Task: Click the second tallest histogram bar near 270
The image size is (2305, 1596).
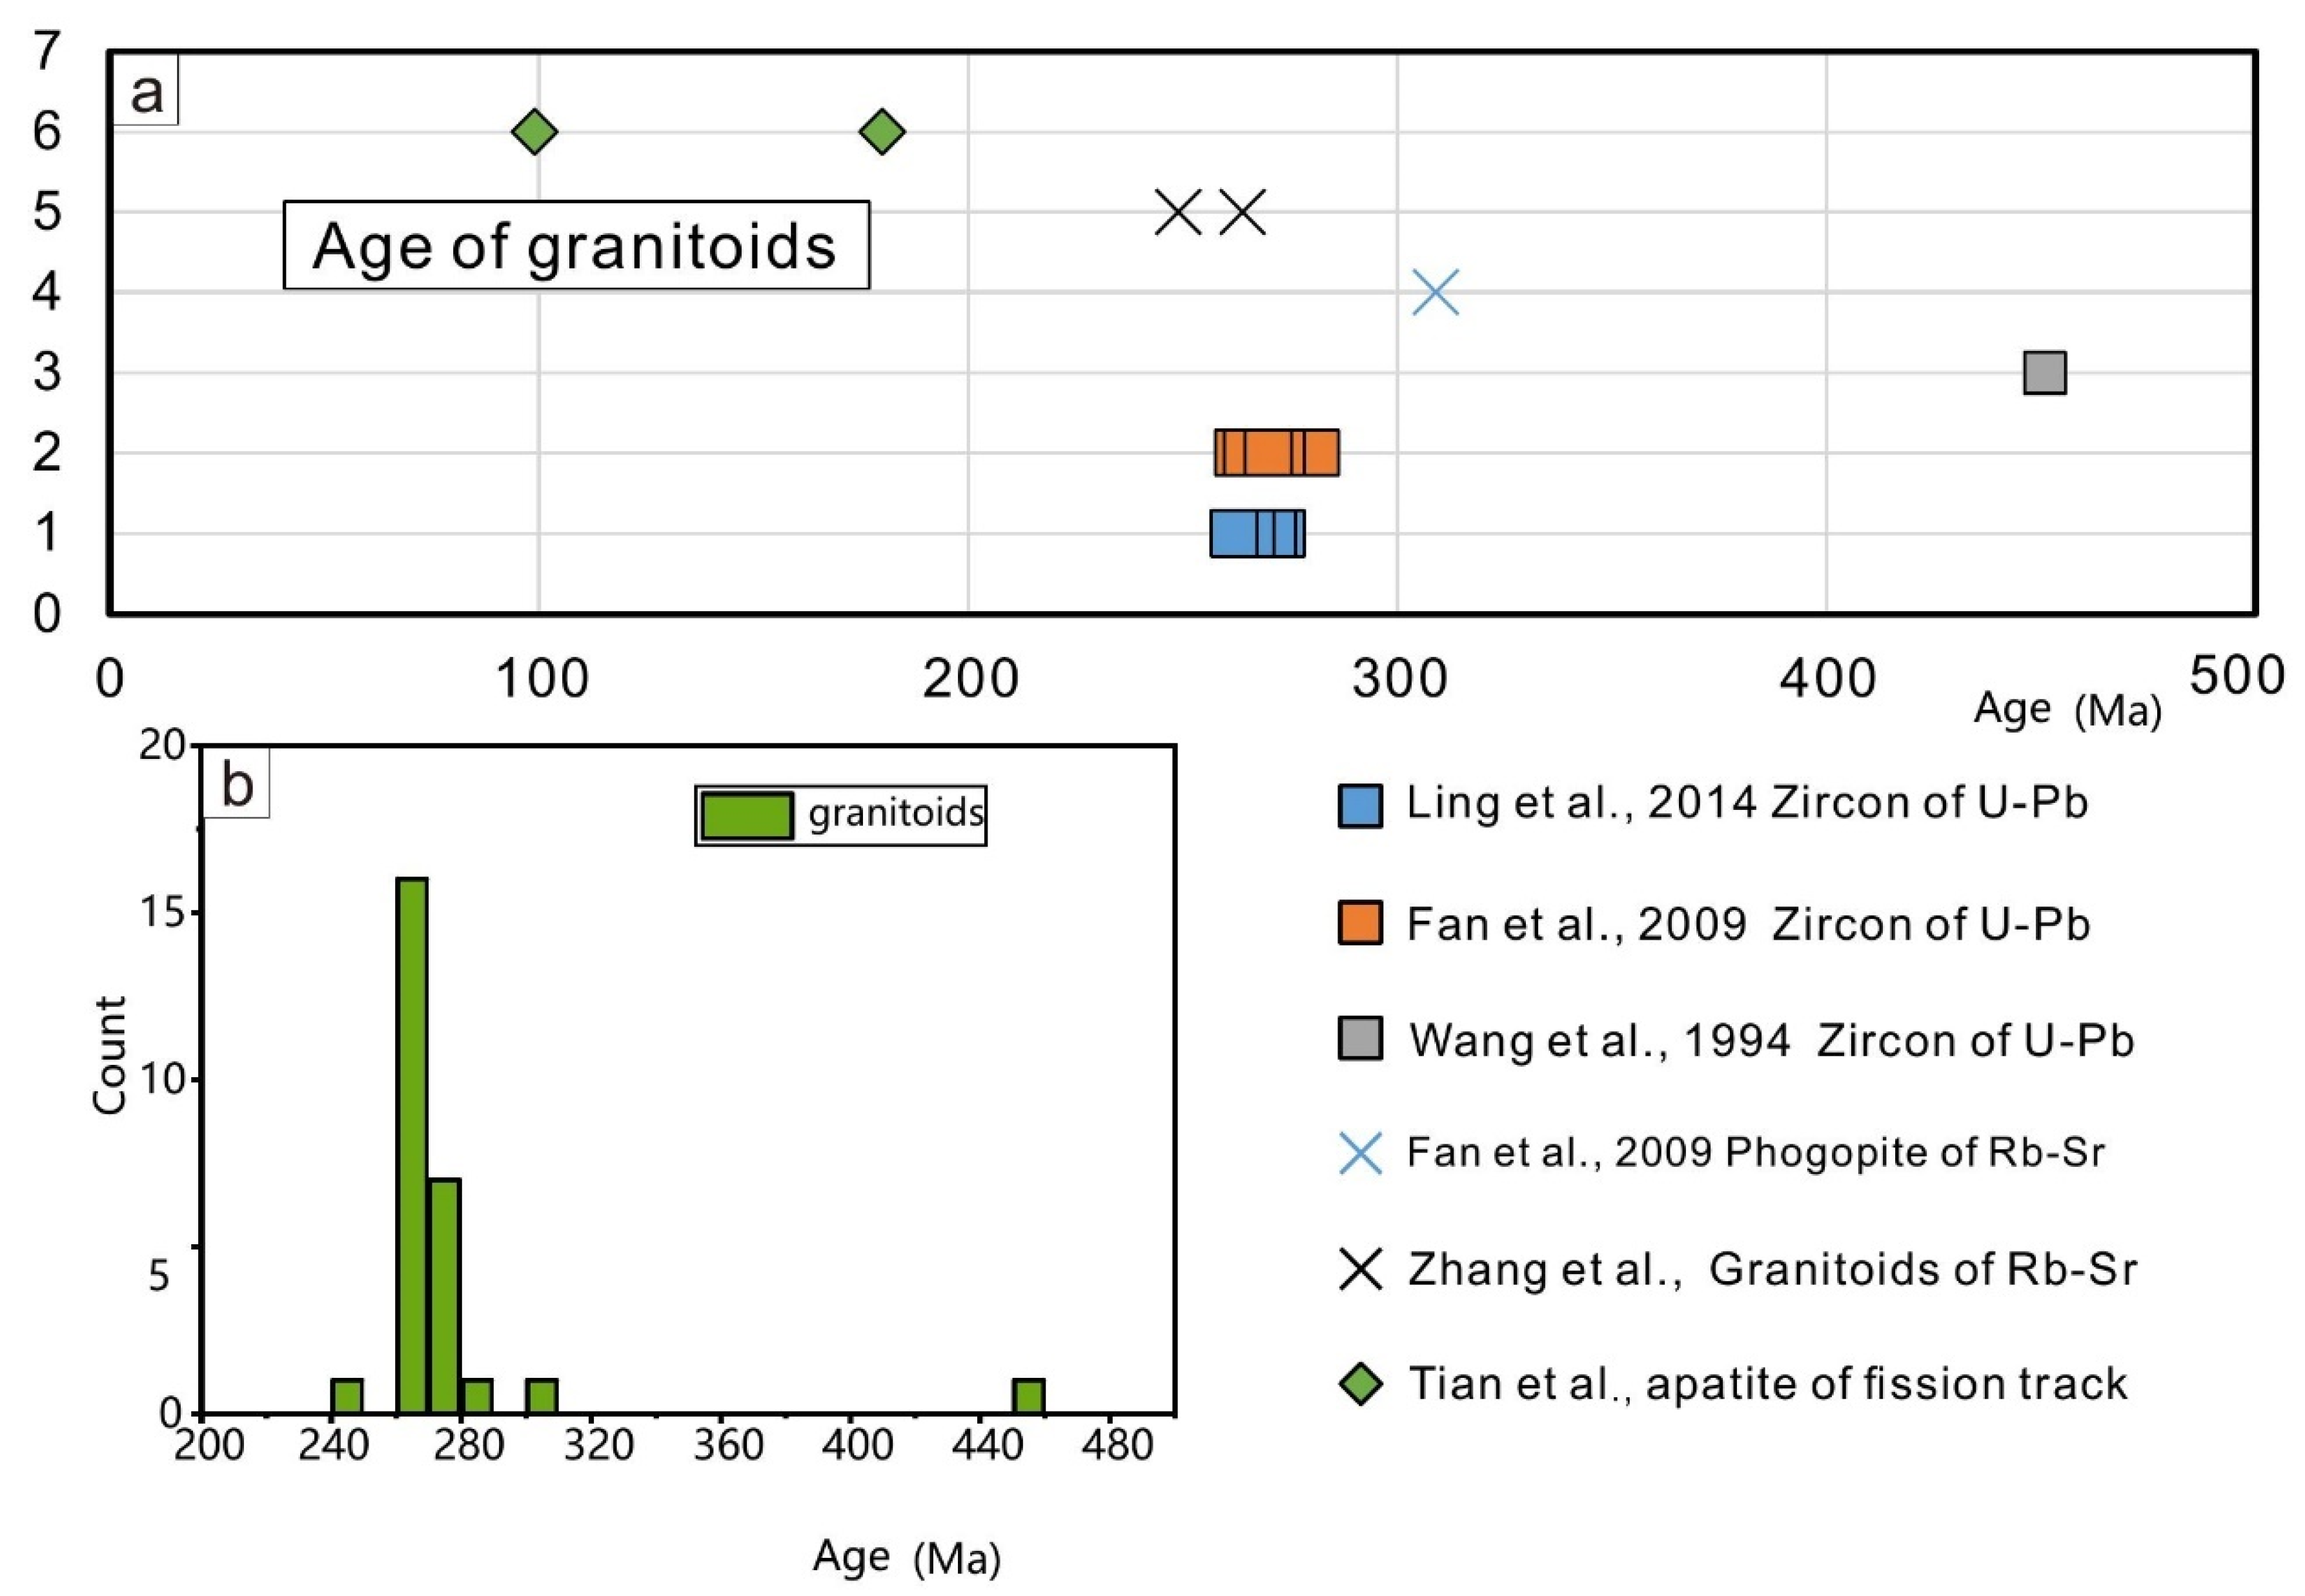Action: coord(444,1295)
